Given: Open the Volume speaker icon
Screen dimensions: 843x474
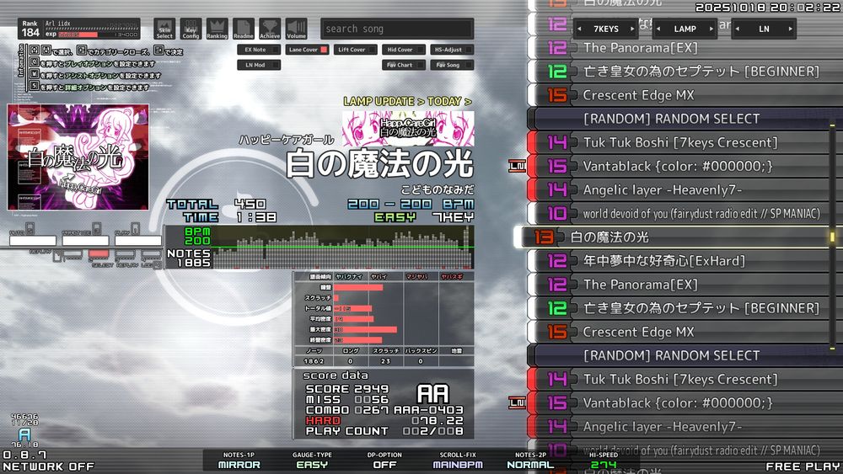Looking at the screenshot, I should pyautogui.click(x=296, y=29).
